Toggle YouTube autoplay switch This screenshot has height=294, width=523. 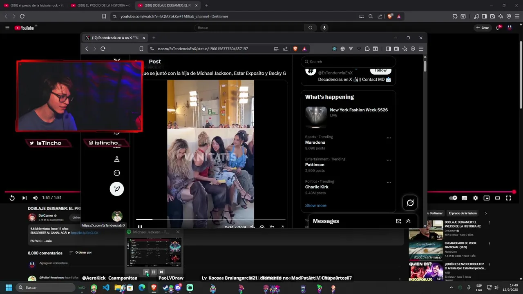tap(453, 198)
